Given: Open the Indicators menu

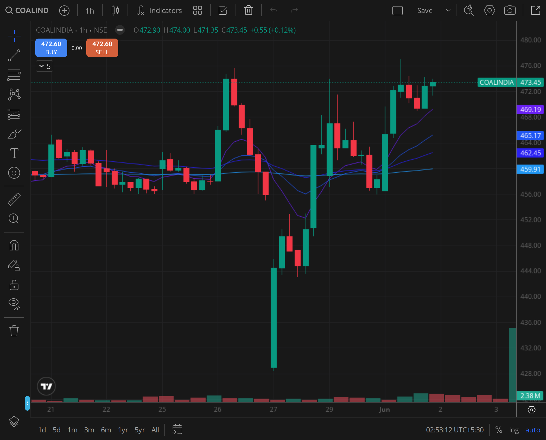Looking at the screenshot, I should point(159,11).
